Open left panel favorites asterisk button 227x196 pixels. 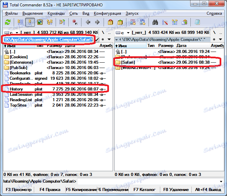[103, 39]
